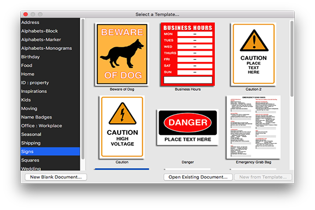The height and width of the screenshot is (210, 315).
Task: Open the Squares category
Action: pyautogui.click(x=50, y=160)
